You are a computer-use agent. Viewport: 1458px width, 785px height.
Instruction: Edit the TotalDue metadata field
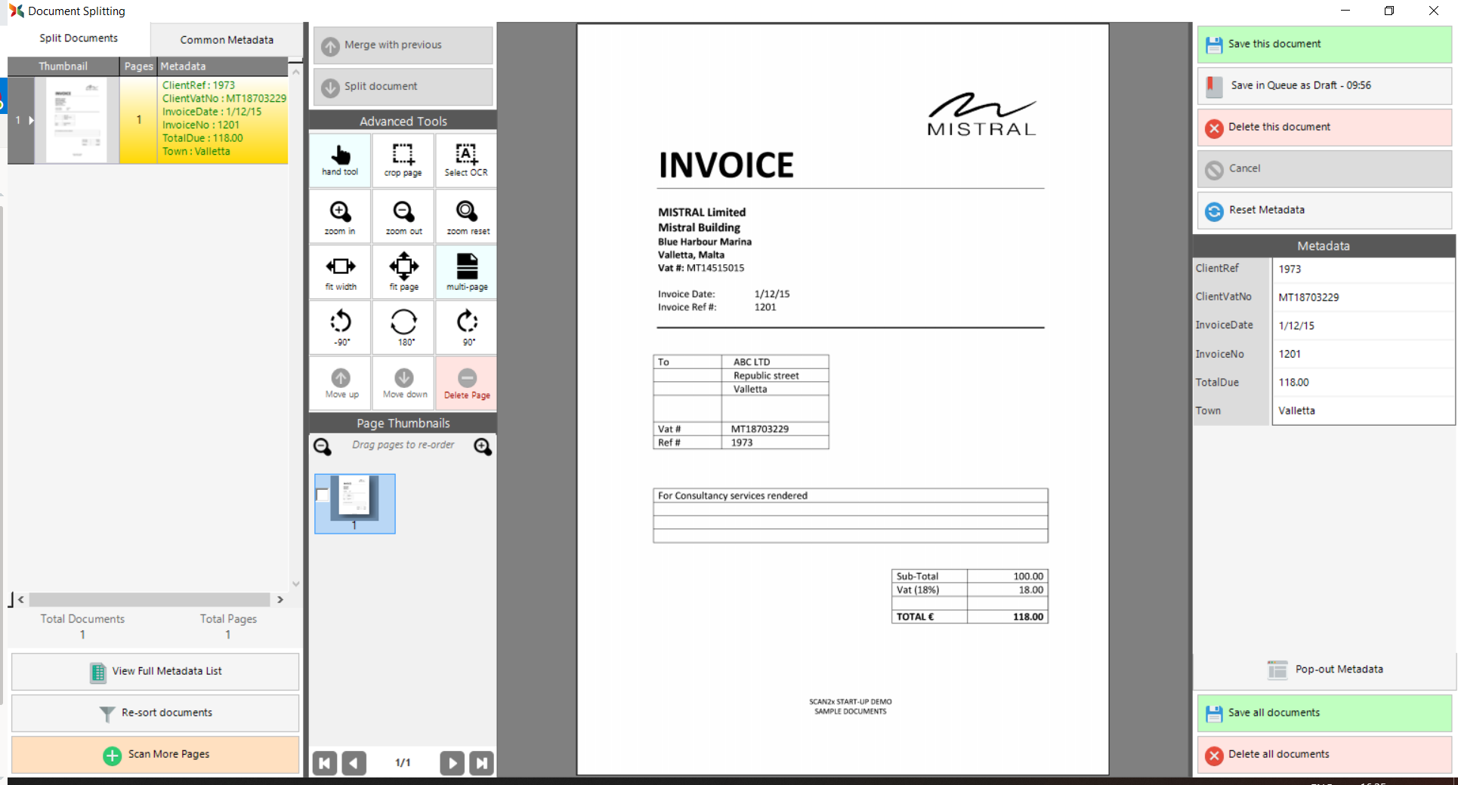pos(1362,383)
